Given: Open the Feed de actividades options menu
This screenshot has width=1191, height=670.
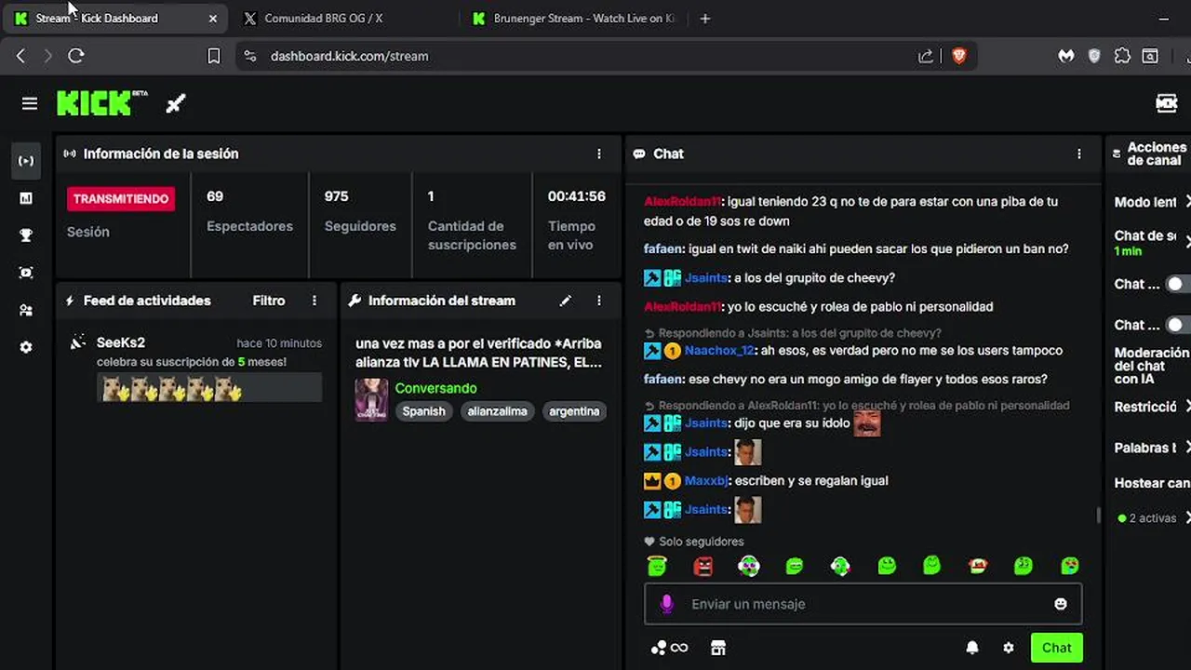Looking at the screenshot, I should click(314, 301).
